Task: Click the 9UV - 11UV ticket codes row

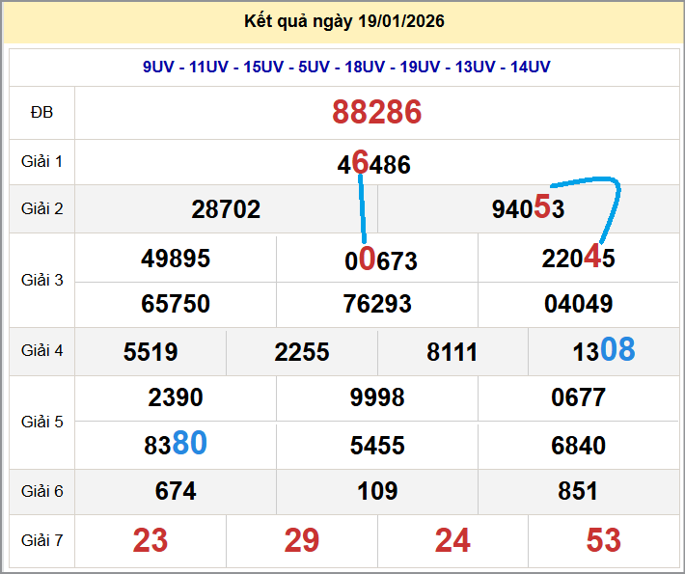Action: point(346,67)
